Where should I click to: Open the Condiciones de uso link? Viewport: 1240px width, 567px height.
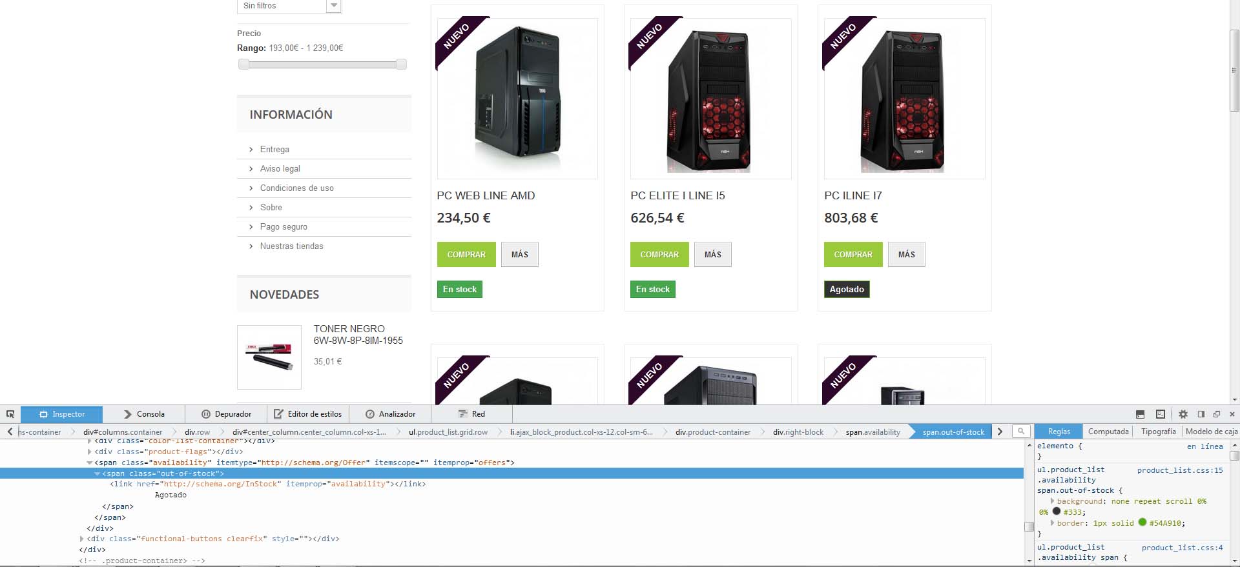297,188
